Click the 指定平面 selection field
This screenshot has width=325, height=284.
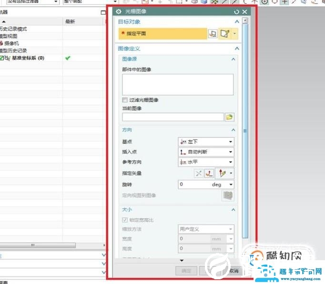pyautogui.click(x=162, y=33)
